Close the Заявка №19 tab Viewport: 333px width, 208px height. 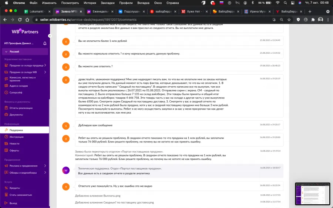click(x=81, y=11)
